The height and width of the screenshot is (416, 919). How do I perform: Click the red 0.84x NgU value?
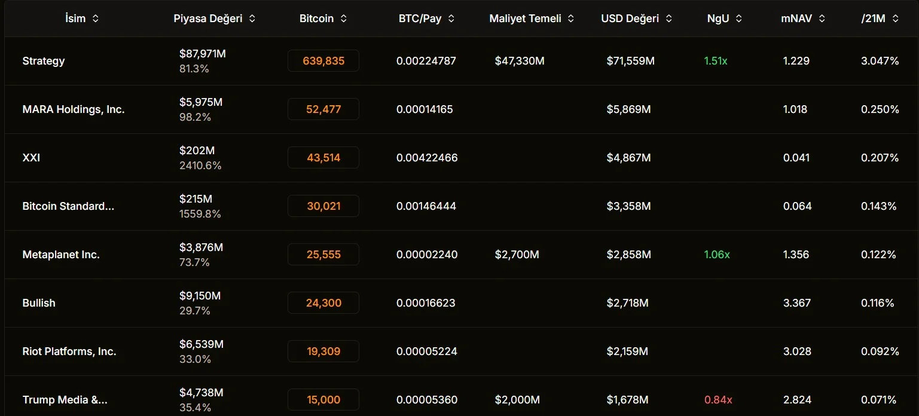pos(718,400)
